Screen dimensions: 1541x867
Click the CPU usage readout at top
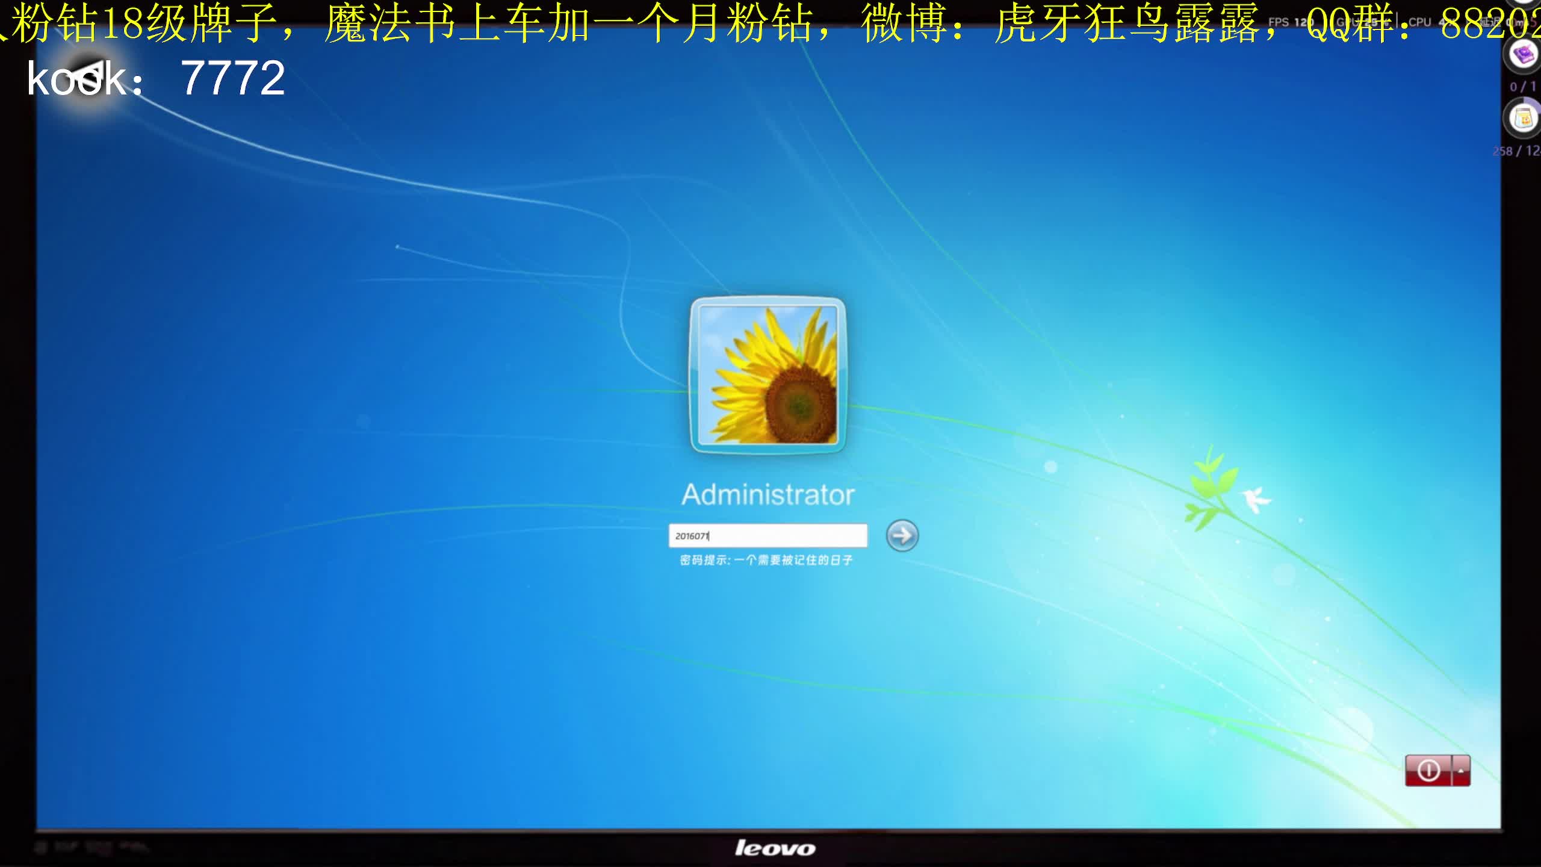pyautogui.click(x=1425, y=22)
